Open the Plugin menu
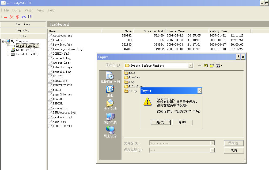 pyautogui.click(x=29, y=10)
